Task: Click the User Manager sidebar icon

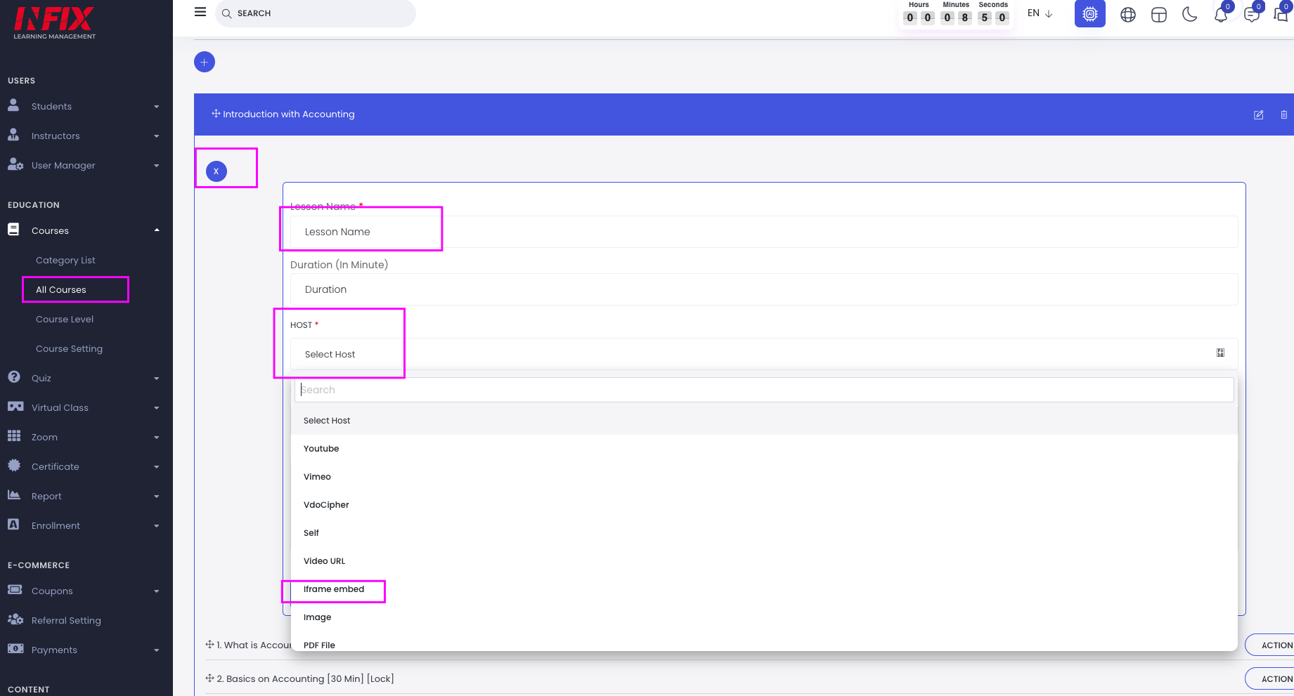Action: [15, 164]
